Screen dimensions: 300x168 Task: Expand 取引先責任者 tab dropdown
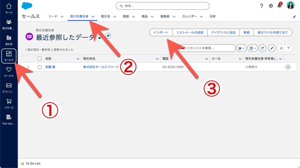[93, 17]
